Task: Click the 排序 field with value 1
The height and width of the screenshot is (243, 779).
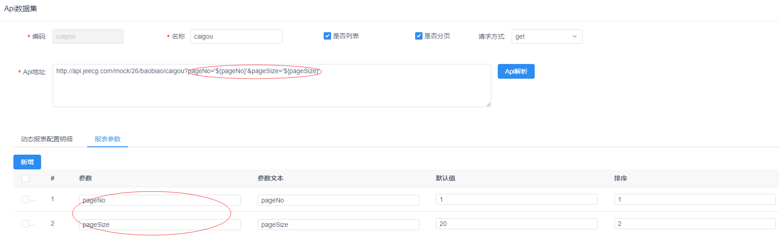Action: [695, 199]
